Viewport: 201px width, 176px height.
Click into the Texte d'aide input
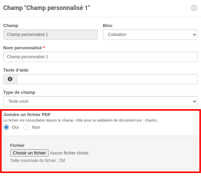[x=107, y=79]
